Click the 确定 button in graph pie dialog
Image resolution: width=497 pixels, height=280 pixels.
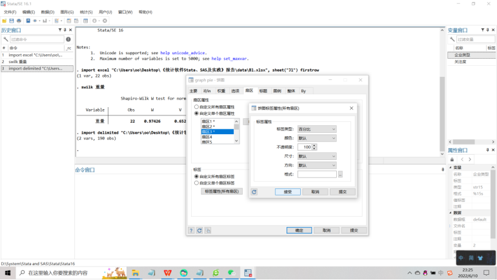click(299, 230)
